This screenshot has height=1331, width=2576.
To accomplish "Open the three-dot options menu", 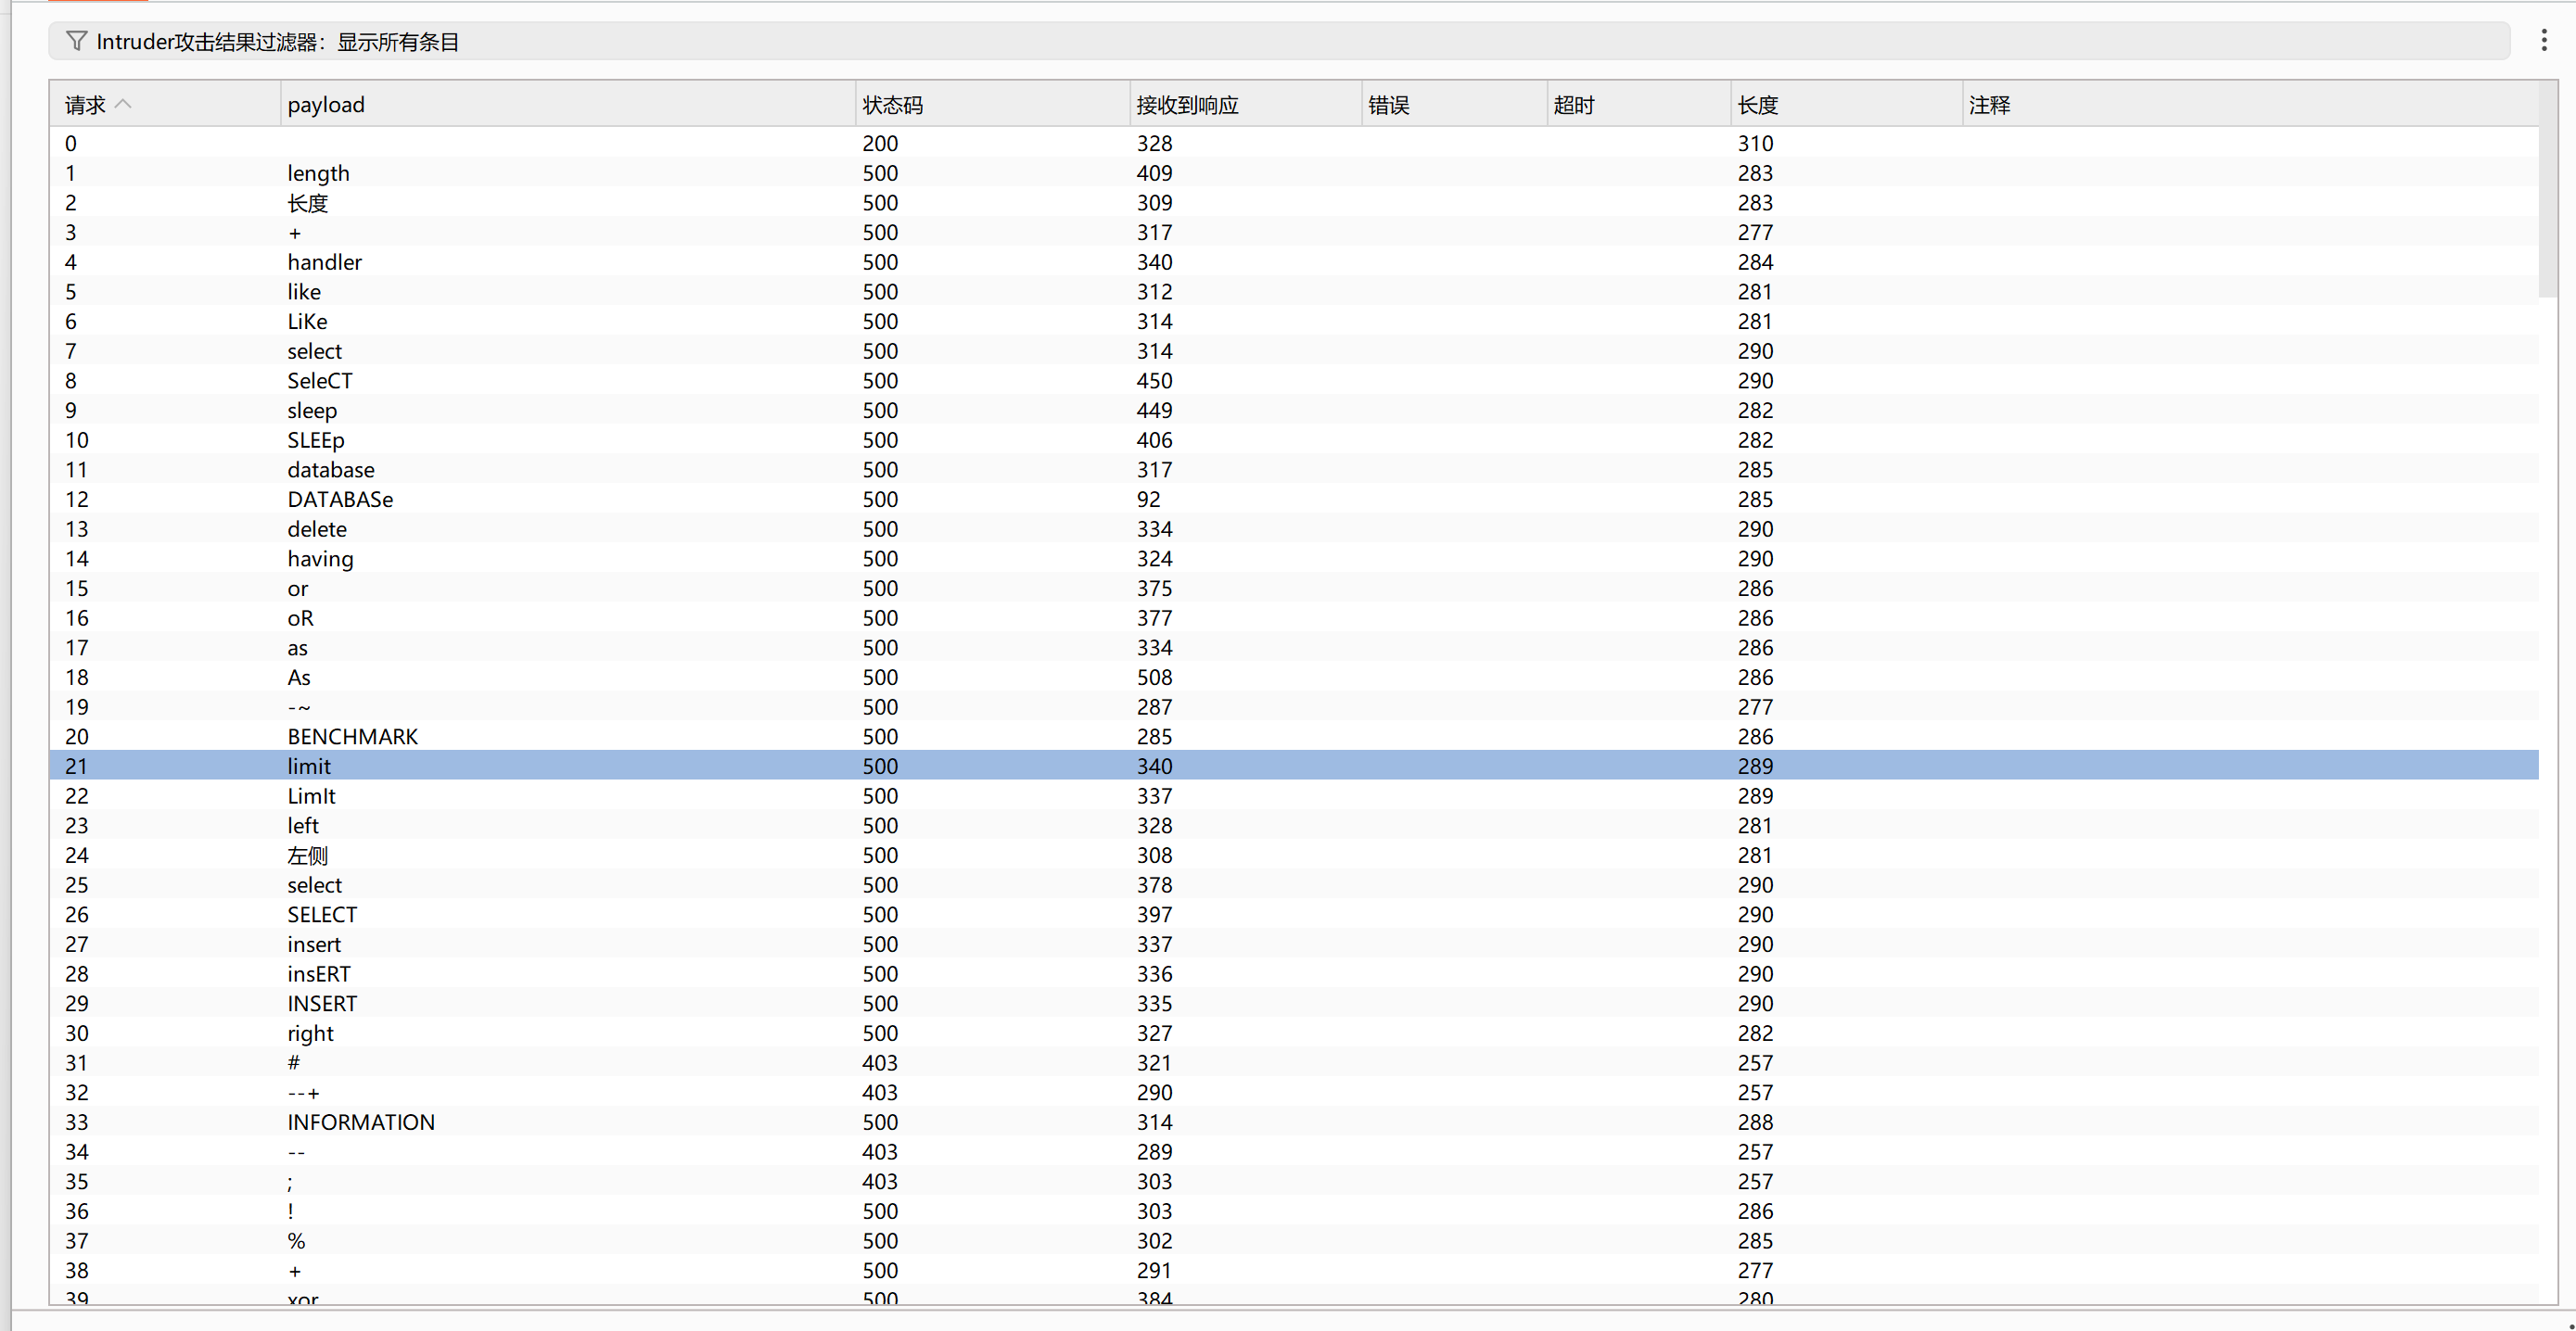I will coord(2543,41).
